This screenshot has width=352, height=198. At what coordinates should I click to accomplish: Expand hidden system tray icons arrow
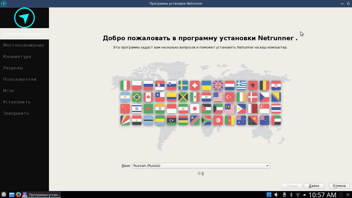tap(304, 194)
